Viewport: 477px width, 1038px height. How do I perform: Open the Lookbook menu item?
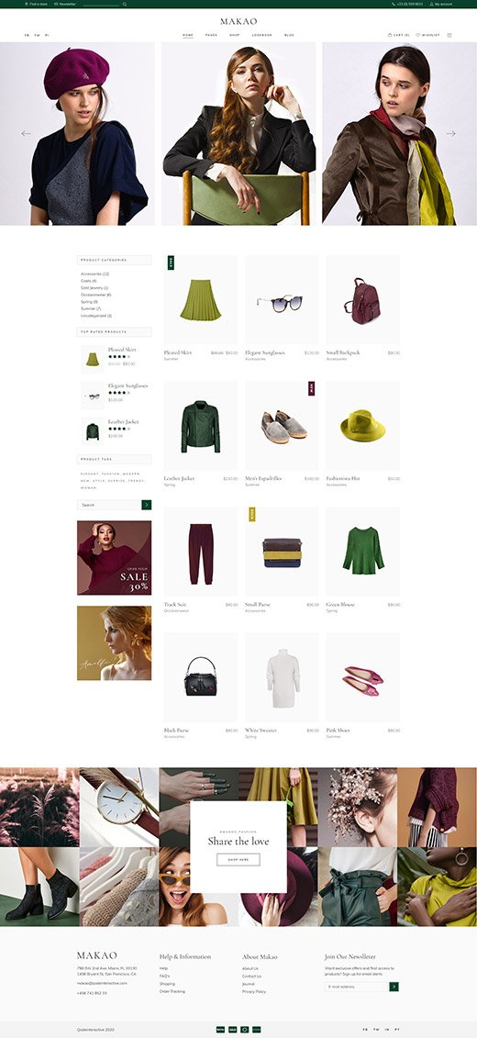coord(262,35)
